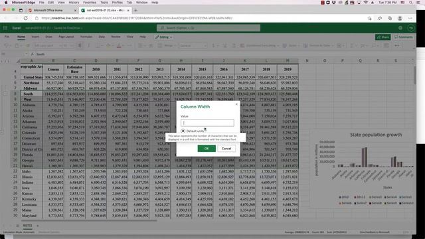
Task: Select the South cell in column A
Action: click(x=31, y=94)
